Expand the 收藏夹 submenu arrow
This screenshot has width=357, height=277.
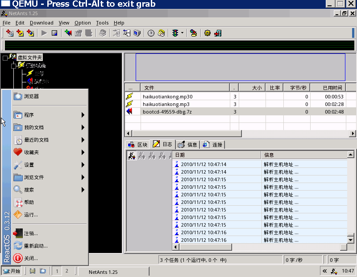point(83,152)
